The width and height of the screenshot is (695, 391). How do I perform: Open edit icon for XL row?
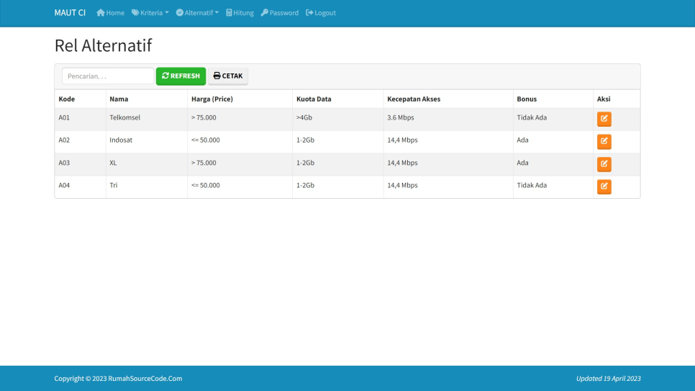coord(604,164)
